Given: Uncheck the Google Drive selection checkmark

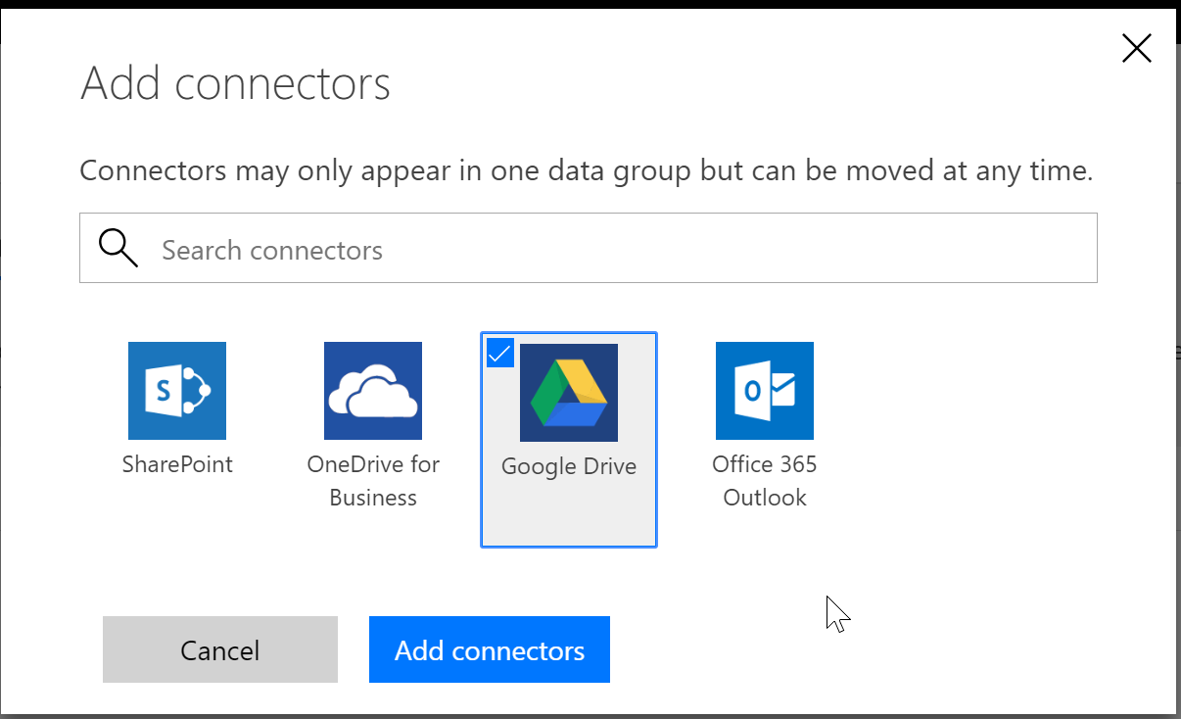Looking at the screenshot, I should (x=499, y=353).
